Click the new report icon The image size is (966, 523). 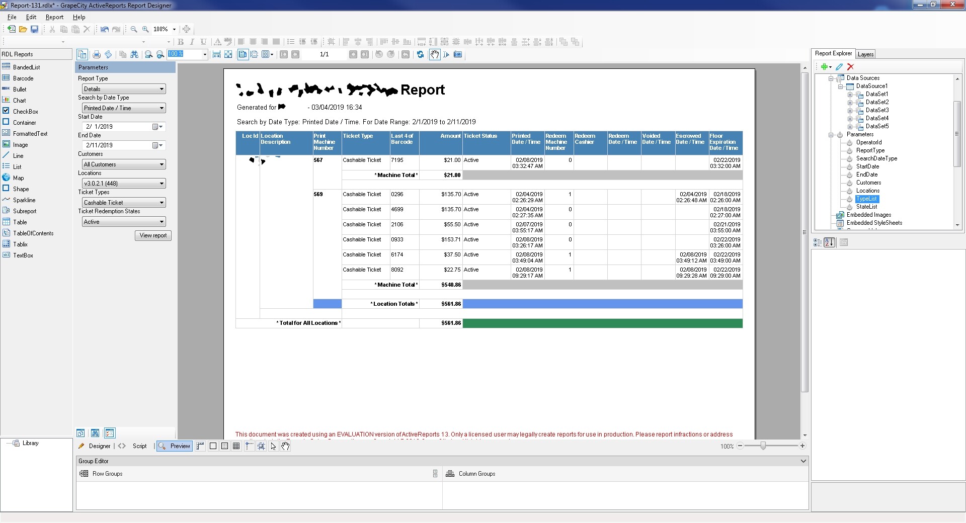click(11, 29)
